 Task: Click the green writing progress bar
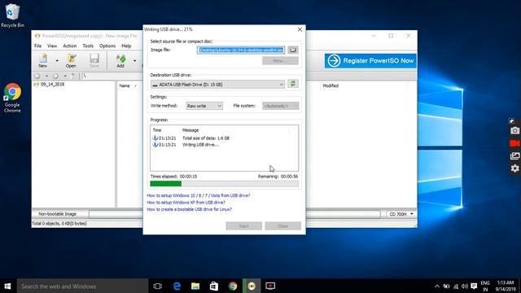point(225,184)
